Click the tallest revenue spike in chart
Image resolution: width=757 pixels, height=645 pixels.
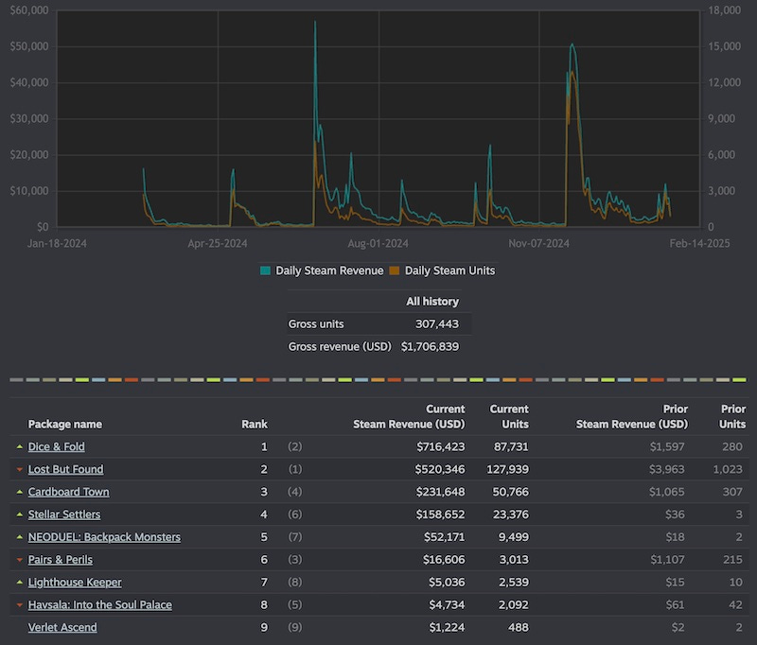coord(315,22)
